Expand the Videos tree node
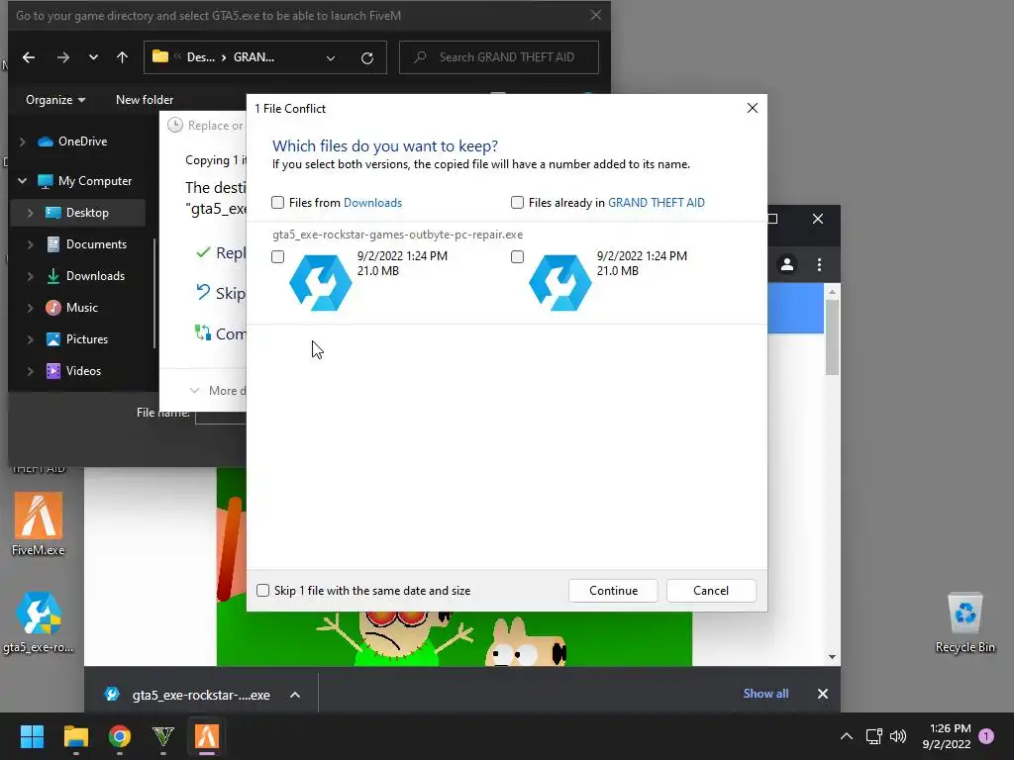Image resolution: width=1014 pixels, height=760 pixels. [30, 371]
